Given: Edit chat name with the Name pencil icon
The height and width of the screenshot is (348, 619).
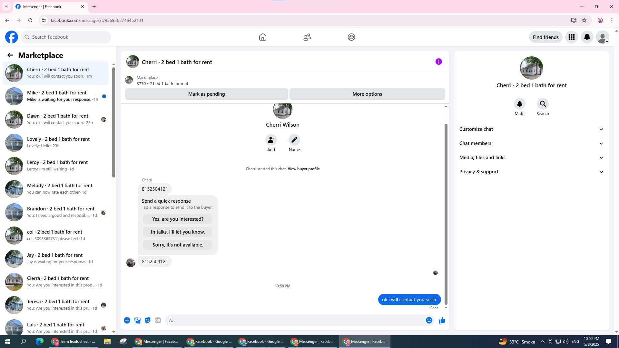Looking at the screenshot, I should [294, 140].
